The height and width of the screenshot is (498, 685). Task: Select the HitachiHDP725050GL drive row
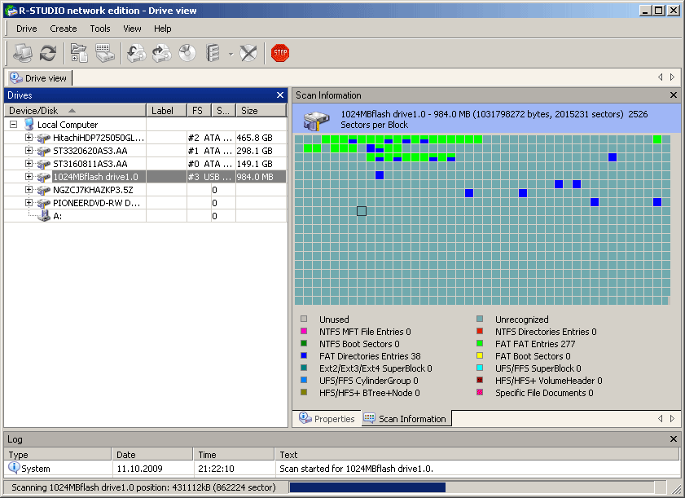(x=145, y=138)
